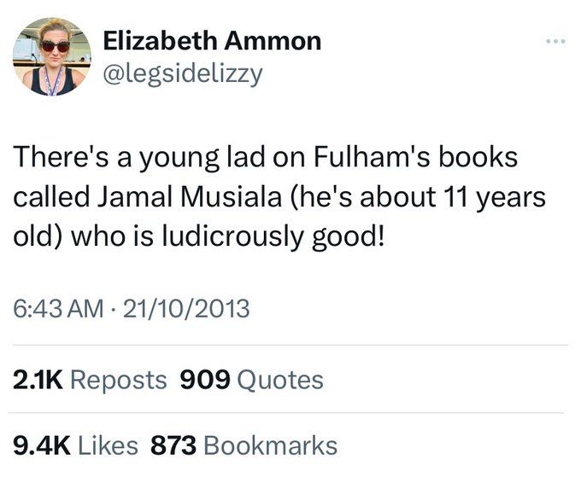Open the Reposts list label
Screen dimensions: 581x477
pos(118,379)
